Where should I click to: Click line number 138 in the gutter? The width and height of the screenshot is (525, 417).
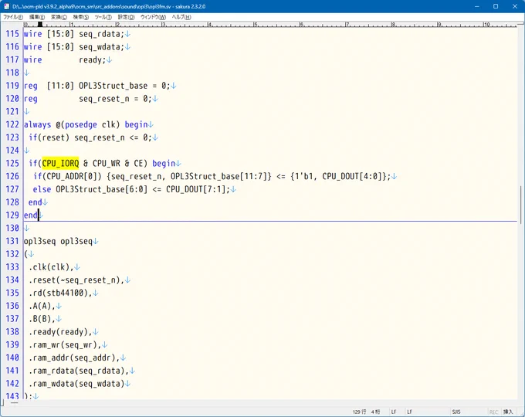coord(12,331)
